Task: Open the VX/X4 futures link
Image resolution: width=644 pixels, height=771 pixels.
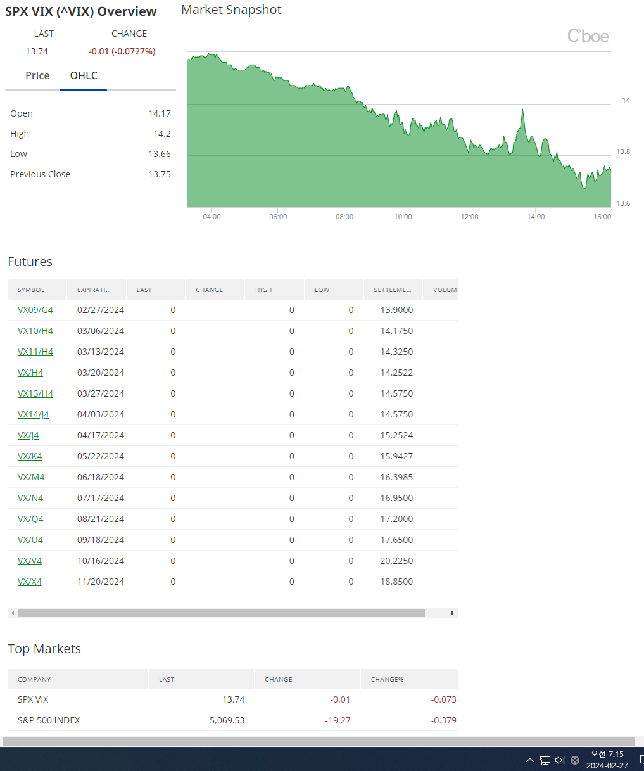Action: tap(30, 582)
